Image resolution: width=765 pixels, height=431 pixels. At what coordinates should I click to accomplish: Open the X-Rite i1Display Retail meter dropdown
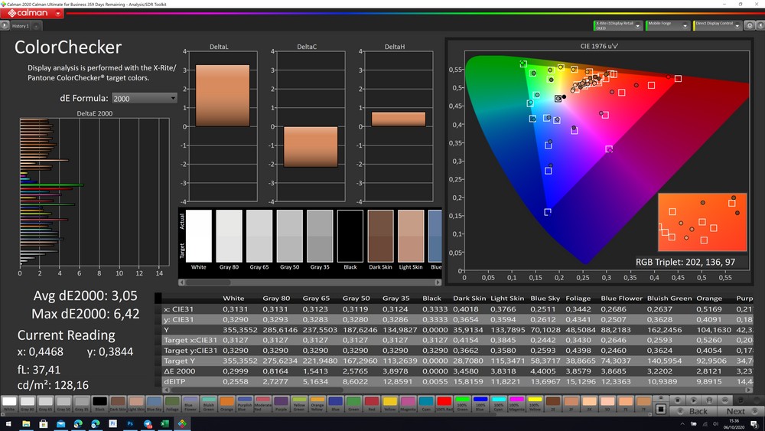(x=618, y=25)
